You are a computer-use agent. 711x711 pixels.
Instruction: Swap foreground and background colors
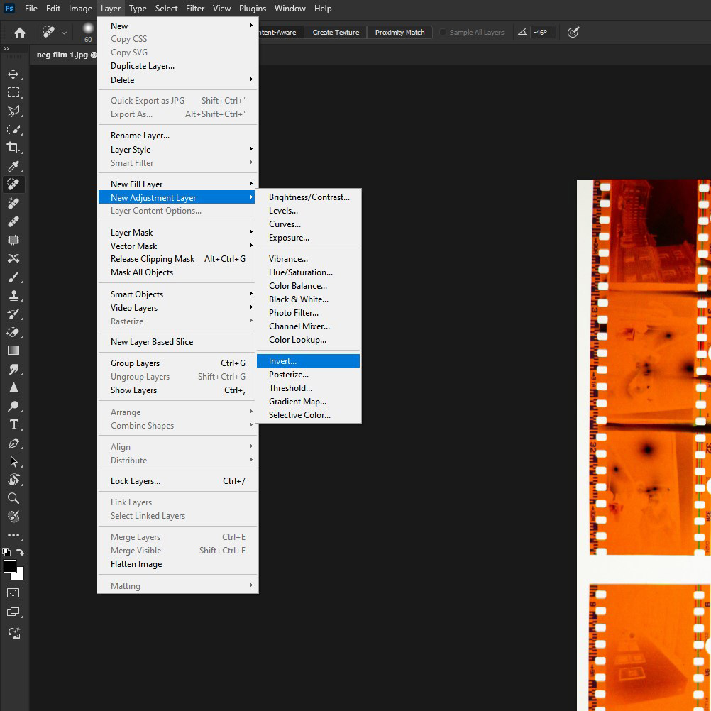click(21, 552)
